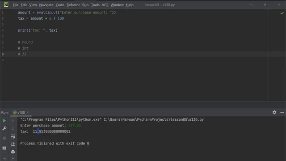Expand more console toolbar actions chevron
The image size is (286, 161).
[13, 158]
